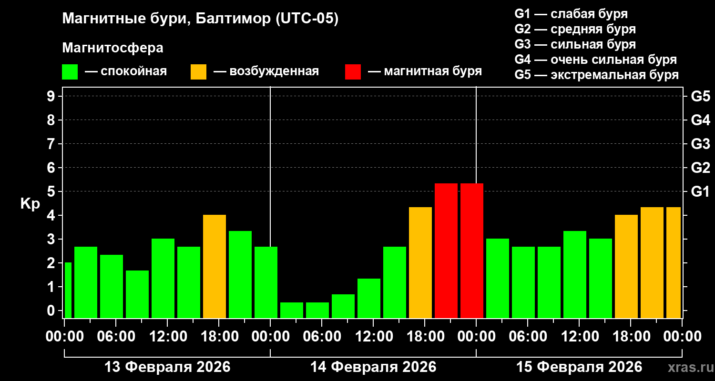Select the first red storm bar after 18:00
The width and height of the screenshot is (715, 381).
tap(446, 251)
